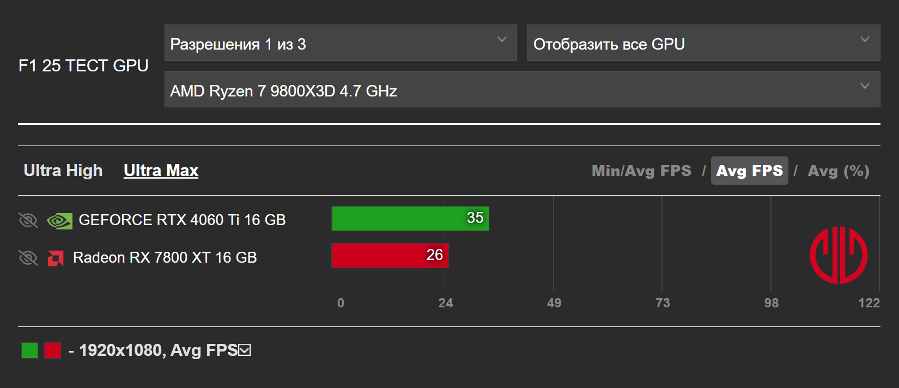Hide the Radeon RX 7800 XT row
This screenshot has width=899, height=388.
[x=28, y=258]
